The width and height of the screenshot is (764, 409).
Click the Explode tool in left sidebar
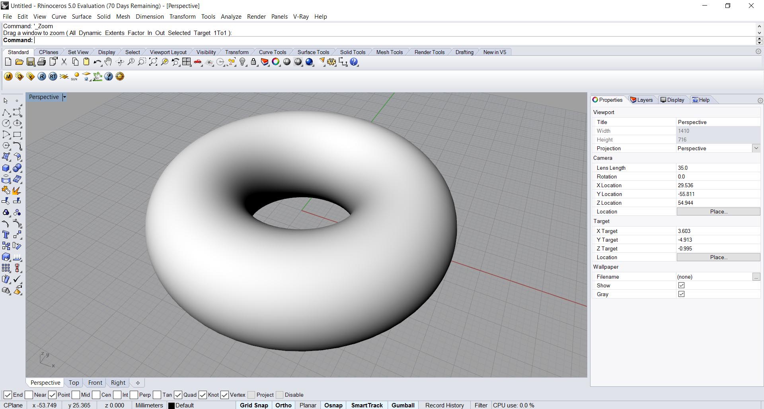[16, 190]
